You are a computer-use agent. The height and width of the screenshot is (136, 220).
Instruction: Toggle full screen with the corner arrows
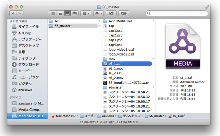[207, 7]
